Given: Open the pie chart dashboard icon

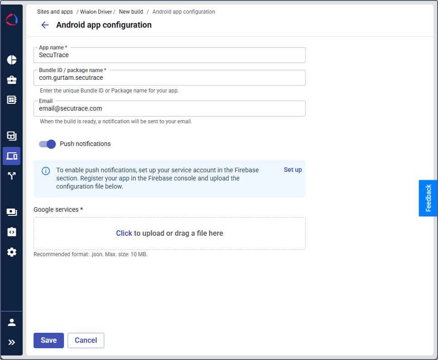Looking at the screenshot, I should 12,60.
